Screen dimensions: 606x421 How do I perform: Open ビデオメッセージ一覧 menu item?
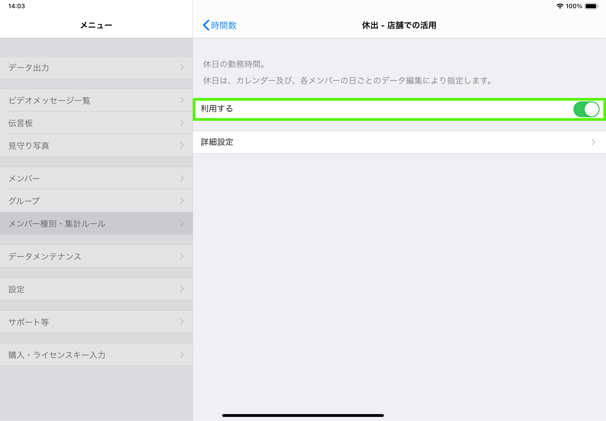click(96, 100)
